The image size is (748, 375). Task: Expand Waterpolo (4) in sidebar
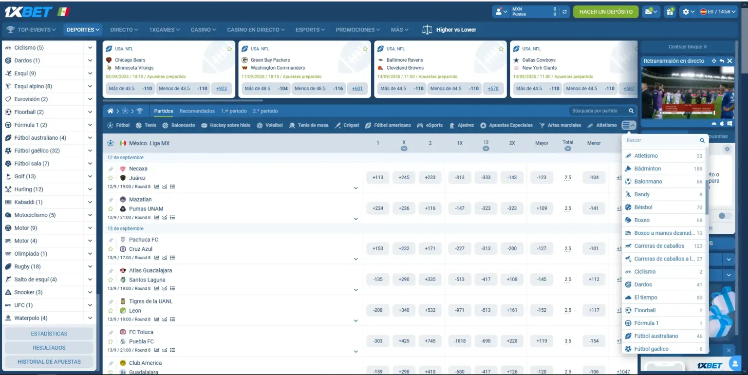pyautogui.click(x=90, y=319)
